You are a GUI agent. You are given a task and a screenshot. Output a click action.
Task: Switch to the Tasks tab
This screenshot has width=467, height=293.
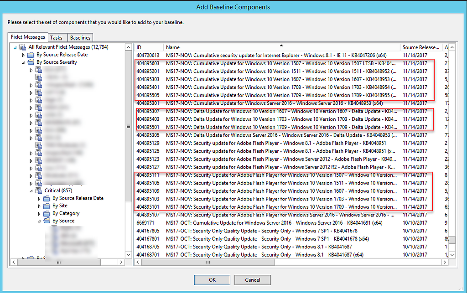pyautogui.click(x=57, y=37)
